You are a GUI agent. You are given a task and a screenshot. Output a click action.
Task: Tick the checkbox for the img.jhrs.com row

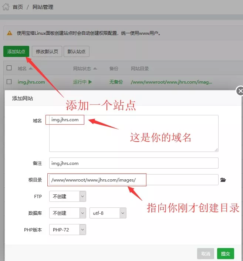(9, 82)
